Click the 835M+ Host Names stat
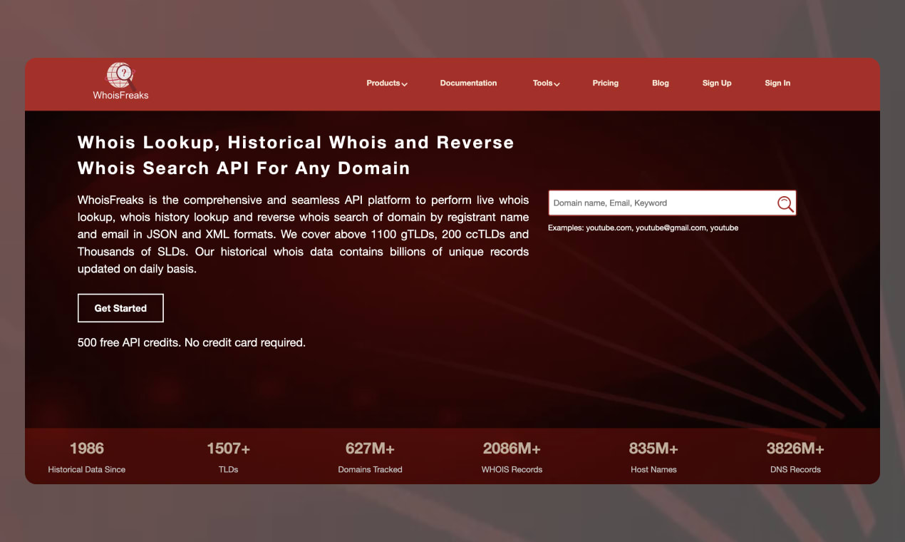The width and height of the screenshot is (905, 542). pos(653,456)
